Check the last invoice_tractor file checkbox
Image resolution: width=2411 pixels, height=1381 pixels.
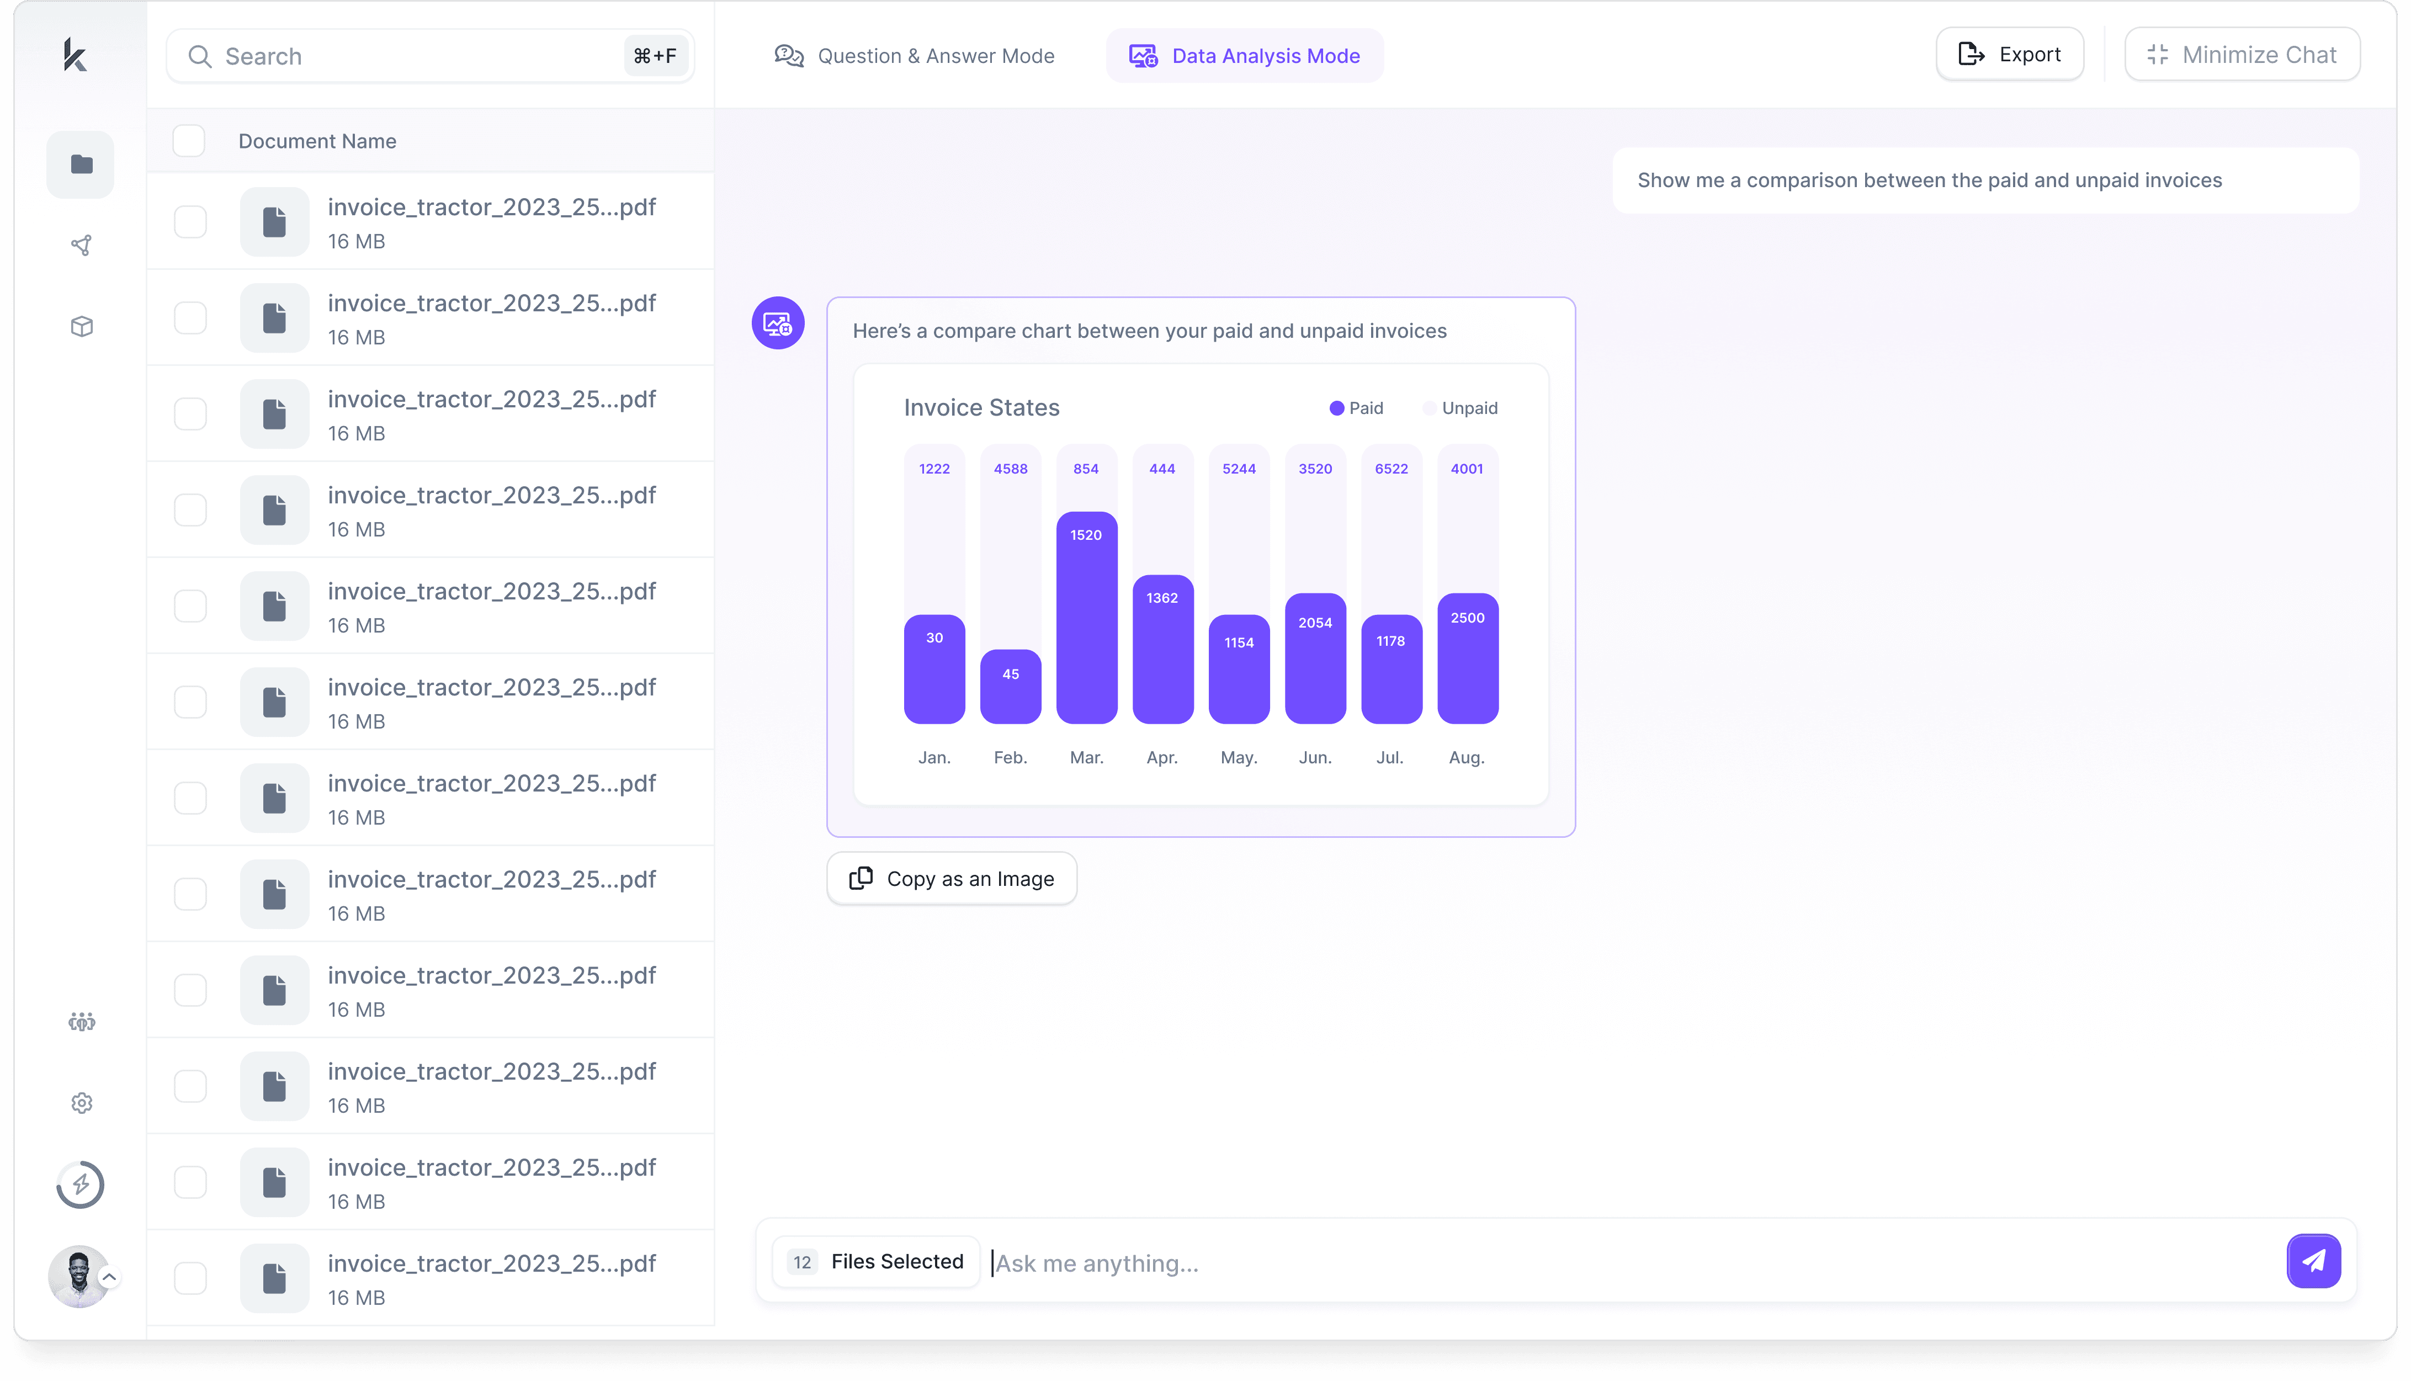(x=190, y=1278)
